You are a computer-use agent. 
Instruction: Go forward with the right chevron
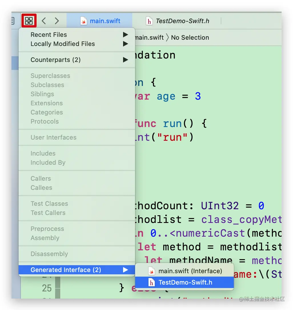pyautogui.click(x=57, y=21)
